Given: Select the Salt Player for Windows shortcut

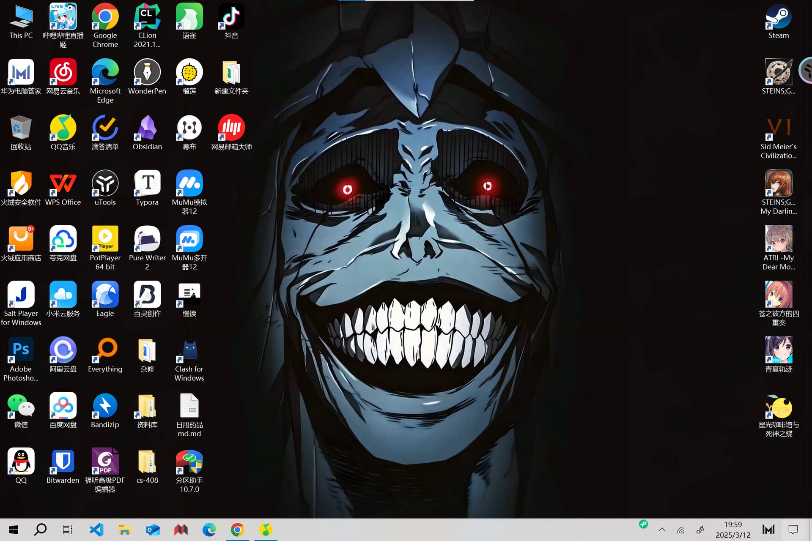Looking at the screenshot, I should click(21, 303).
